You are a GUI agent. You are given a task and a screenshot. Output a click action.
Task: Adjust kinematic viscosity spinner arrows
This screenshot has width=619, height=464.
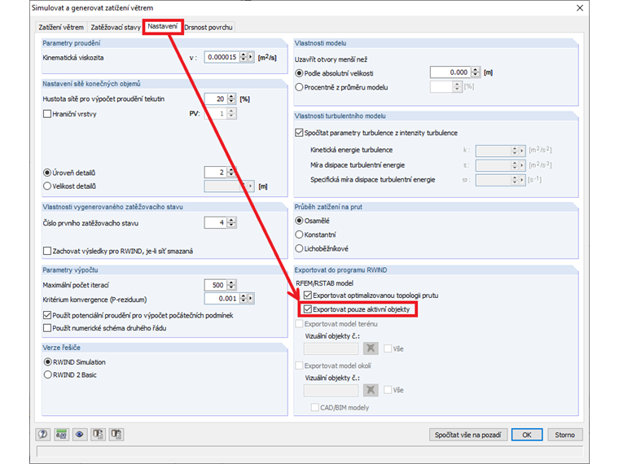(x=244, y=57)
